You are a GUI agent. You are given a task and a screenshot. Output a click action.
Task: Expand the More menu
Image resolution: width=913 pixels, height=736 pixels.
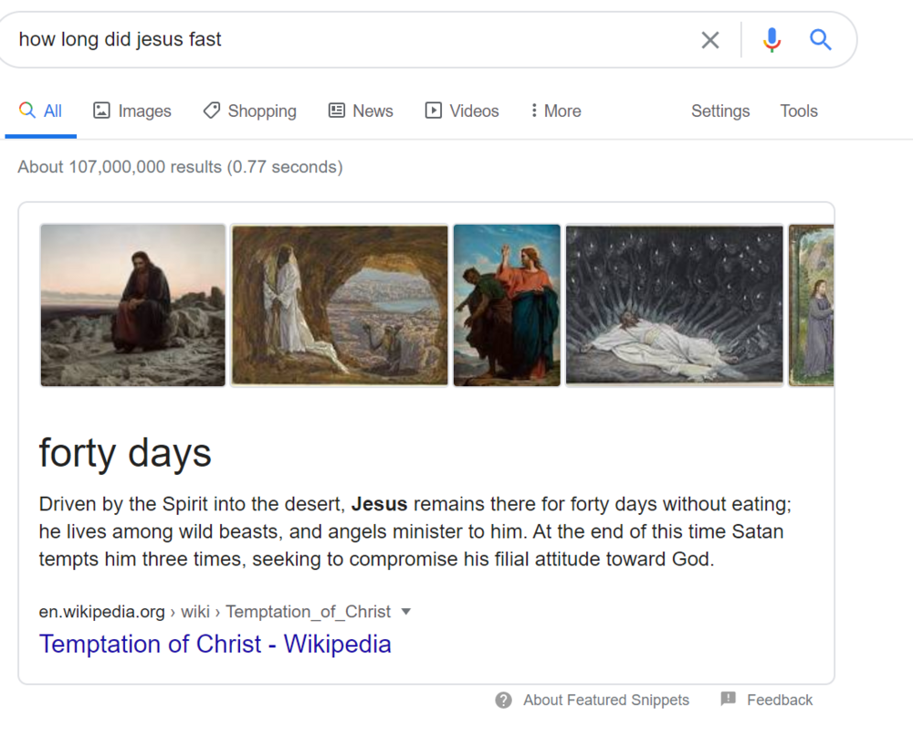tap(556, 110)
